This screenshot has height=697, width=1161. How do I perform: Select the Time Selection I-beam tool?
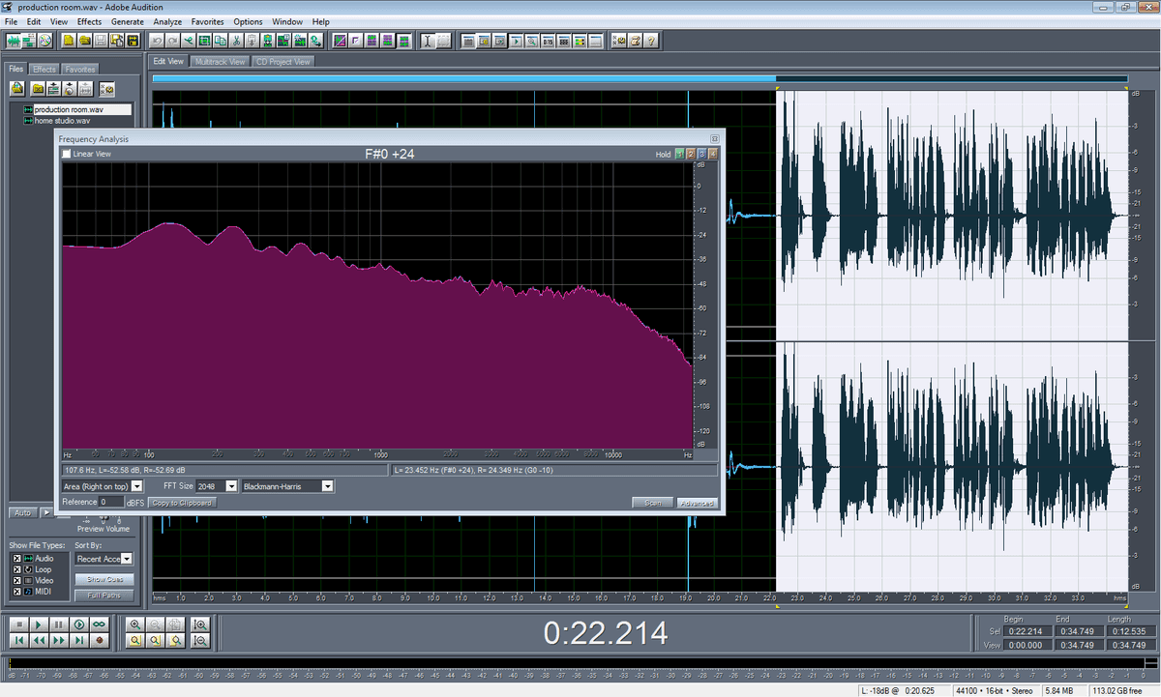coord(428,41)
